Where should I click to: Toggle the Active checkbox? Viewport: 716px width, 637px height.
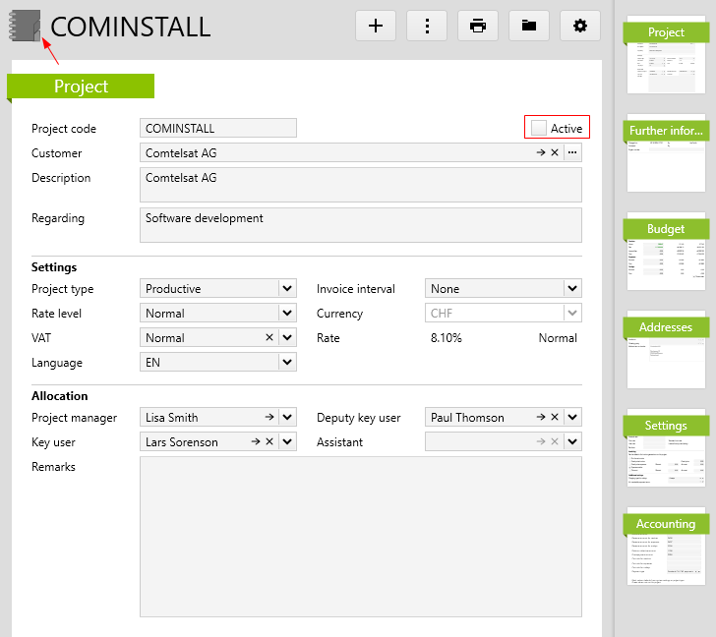539,128
